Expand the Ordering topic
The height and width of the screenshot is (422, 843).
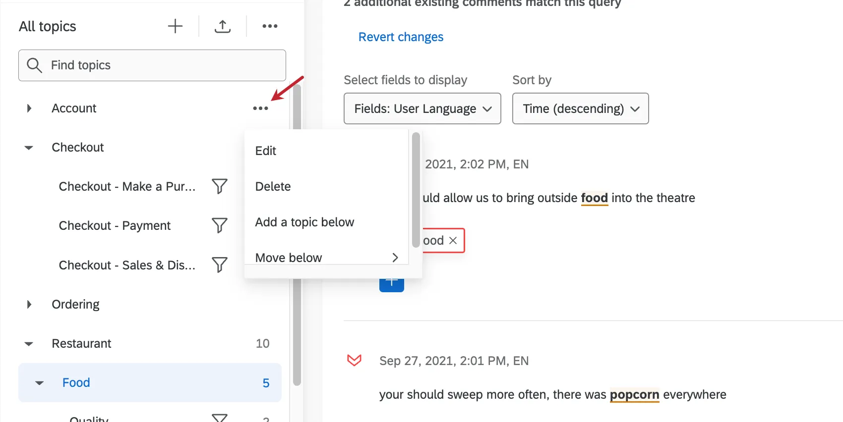click(x=29, y=304)
